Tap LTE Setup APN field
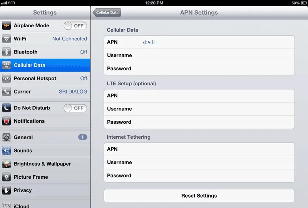Image resolution: width=308 pixels, height=208 pixels. tap(199, 96)
